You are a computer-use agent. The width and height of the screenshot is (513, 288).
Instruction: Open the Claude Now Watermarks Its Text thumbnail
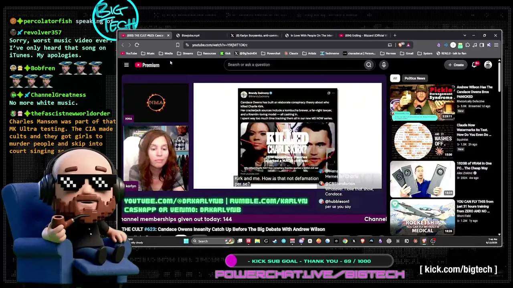pos(422,141)
